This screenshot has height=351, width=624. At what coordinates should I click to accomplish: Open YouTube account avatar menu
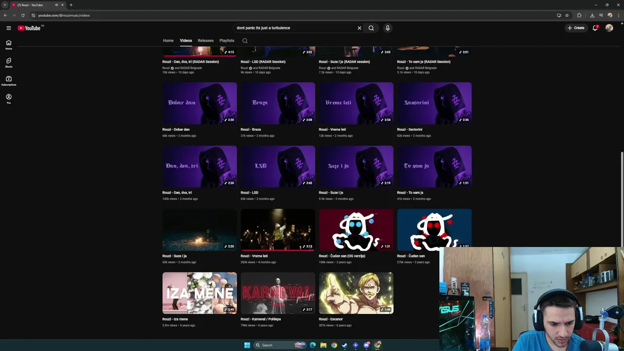point(609,28)
